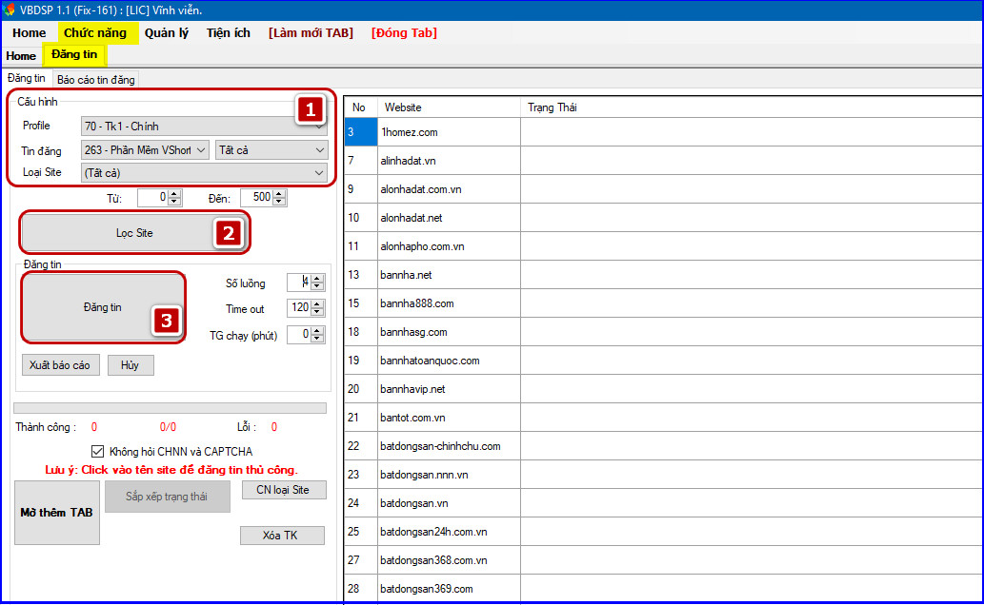Select the alonhadat.com.vn row

pos(663,189)
